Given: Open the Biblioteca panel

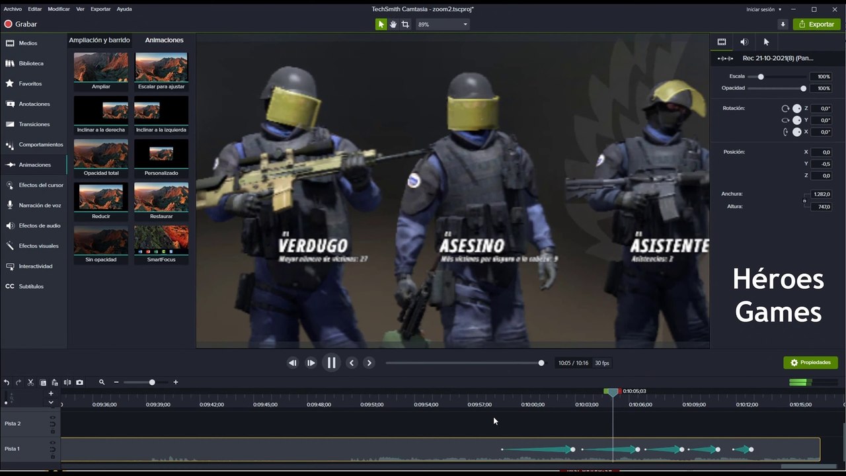Looking at the screenshot, I should [33, 63].
